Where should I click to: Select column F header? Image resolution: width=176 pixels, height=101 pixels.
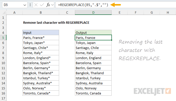(x=136, y=12)
